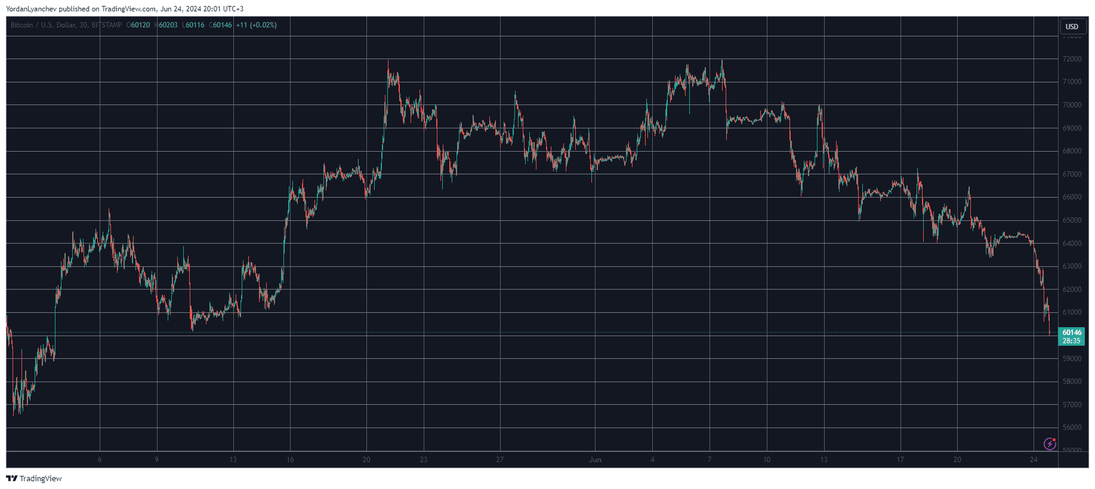Image resolution: width=1095 pixels, height=489 pixels.
Task: Click the date label 9 on time axis
Action: tap(157, 460)
